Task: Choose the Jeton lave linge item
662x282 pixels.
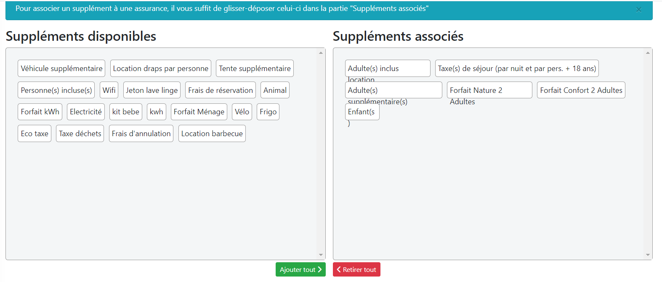Action: click(x=152, y=90)
